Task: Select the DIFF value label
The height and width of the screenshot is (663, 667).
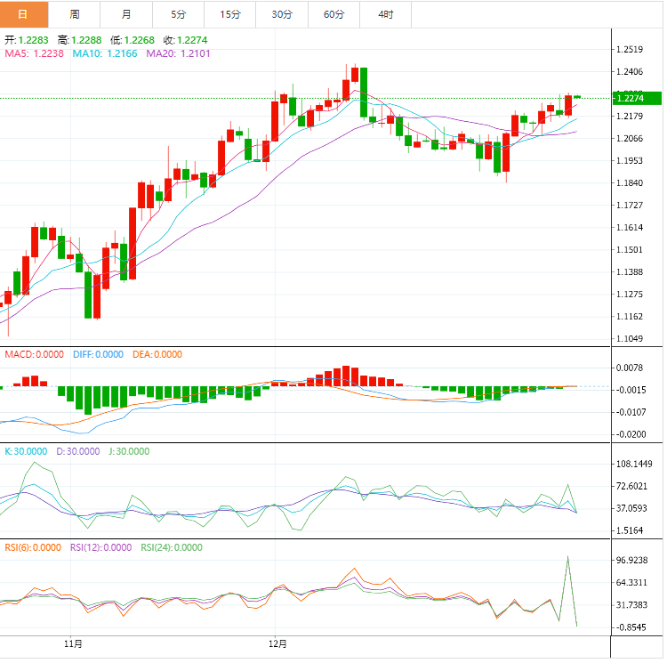Action: point(98,354)
